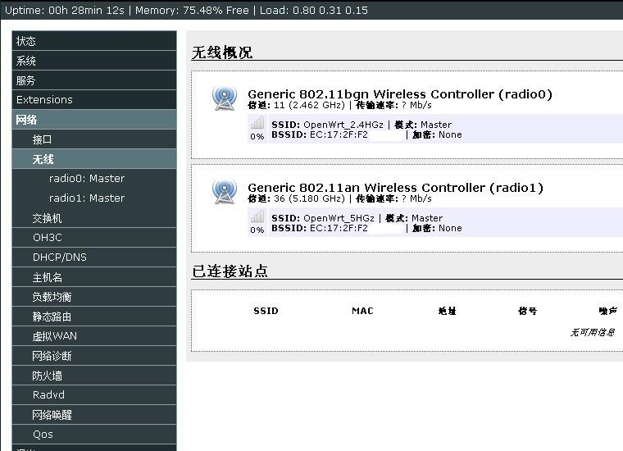The height and width of the screenshot is (451, 623).
Task: Go to the 交换机 page
Action: (x=94, y=218)
